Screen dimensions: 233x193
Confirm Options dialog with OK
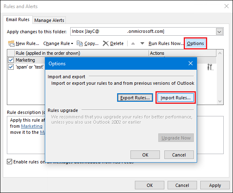pyautogui.click(x=145, y=155)
